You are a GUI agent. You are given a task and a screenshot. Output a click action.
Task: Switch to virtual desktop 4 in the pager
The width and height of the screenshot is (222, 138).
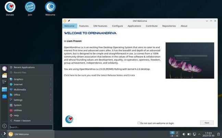click(x=177, y=136)
